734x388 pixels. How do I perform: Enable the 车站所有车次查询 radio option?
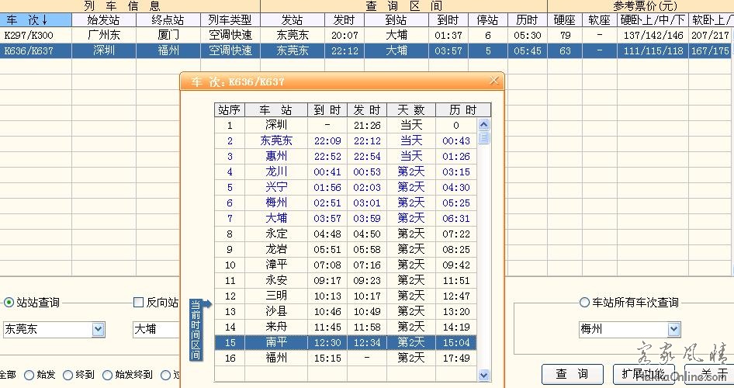pos(584,303)
